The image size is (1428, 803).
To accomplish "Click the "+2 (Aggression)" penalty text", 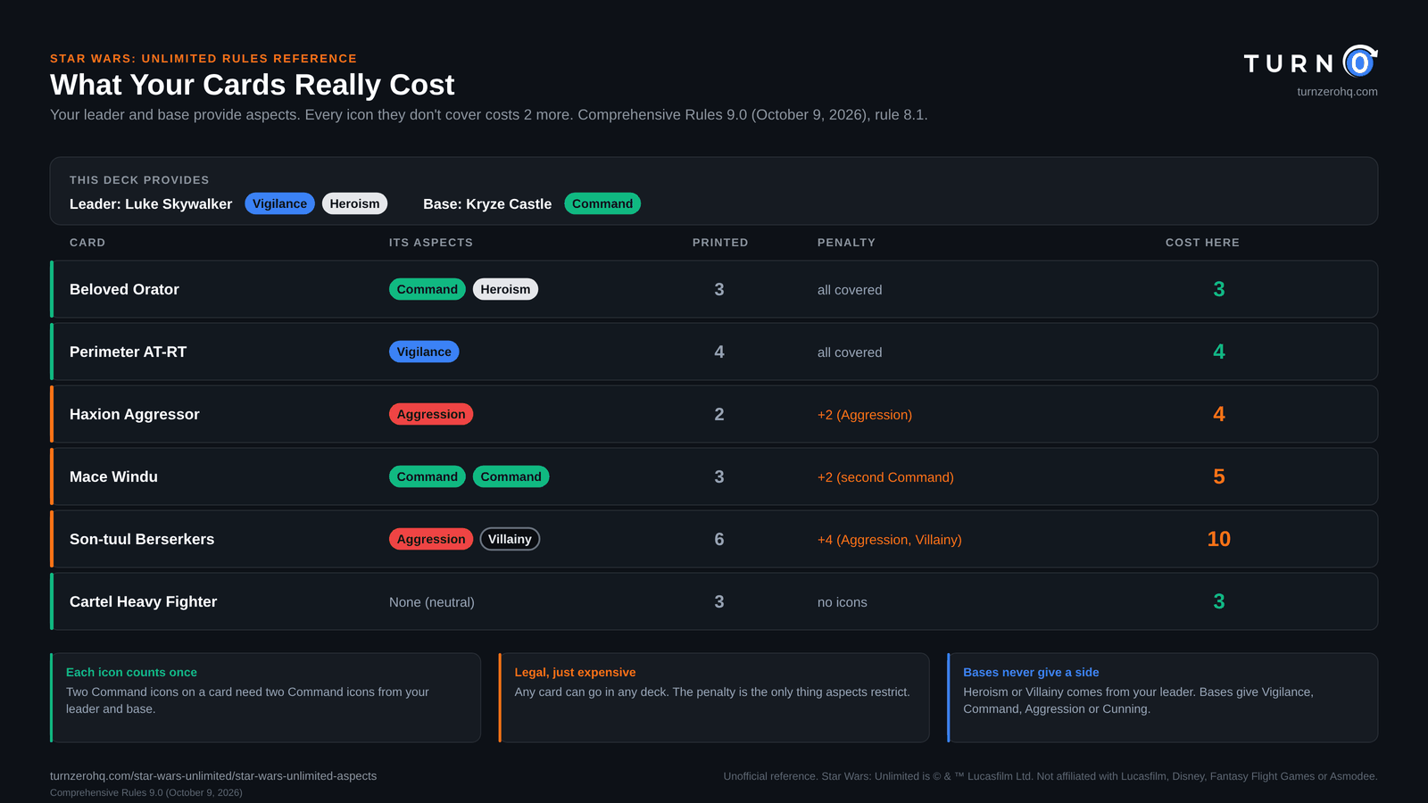I will [x=865, y=415].
